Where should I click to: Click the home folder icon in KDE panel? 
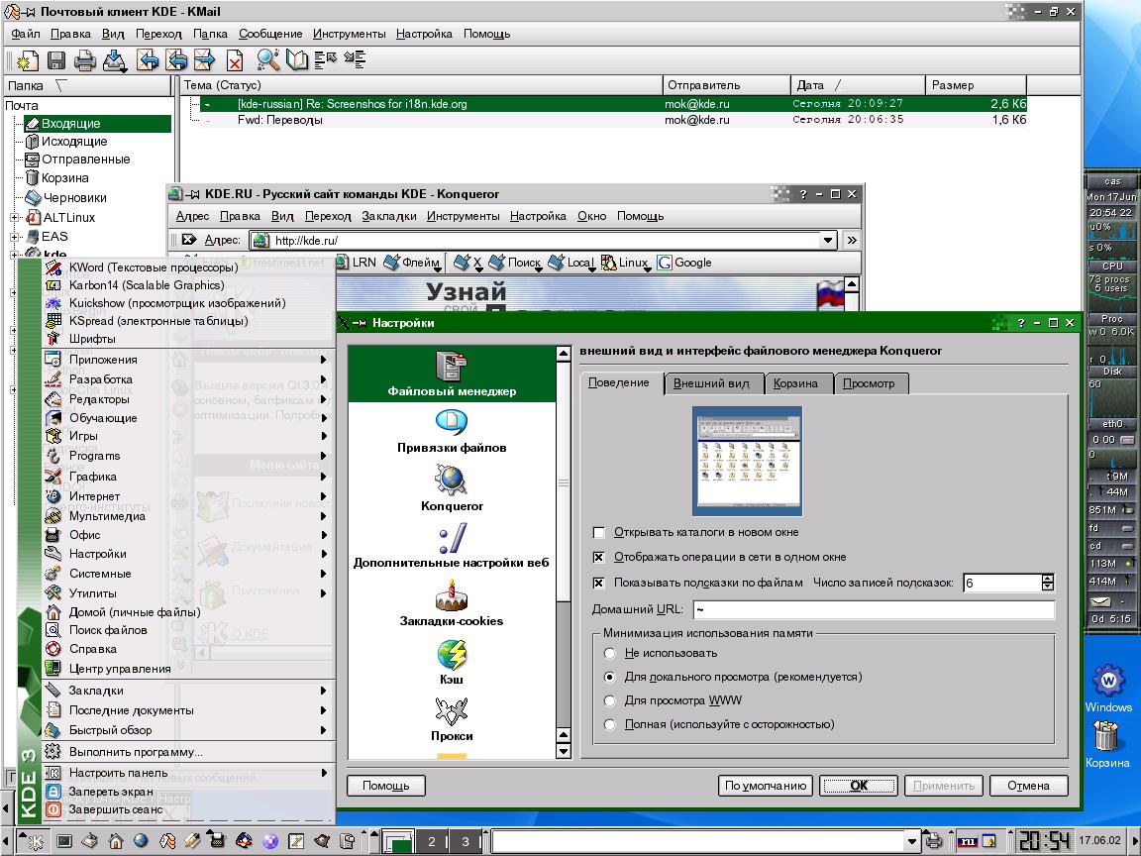[x=116, y=842]
